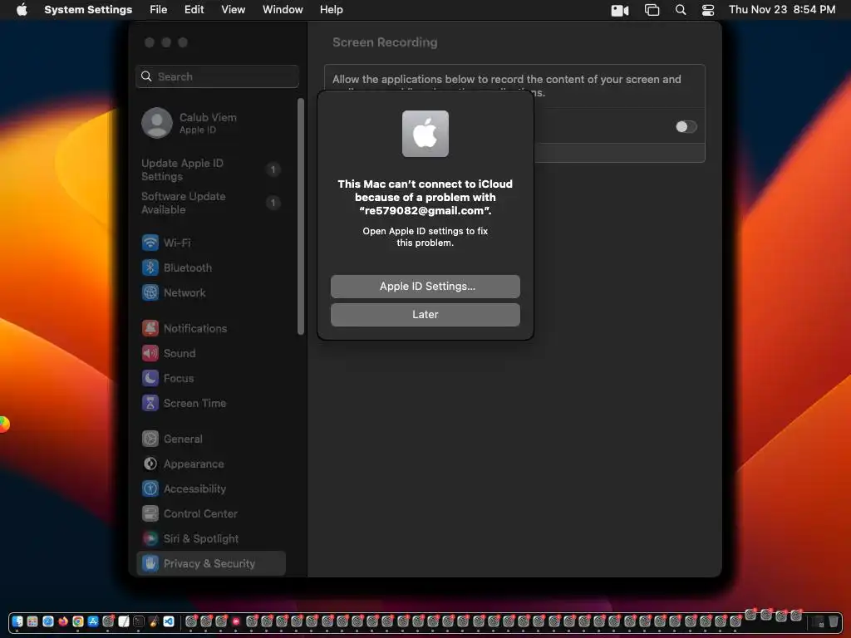Open the Trash in the Dock

833,621
